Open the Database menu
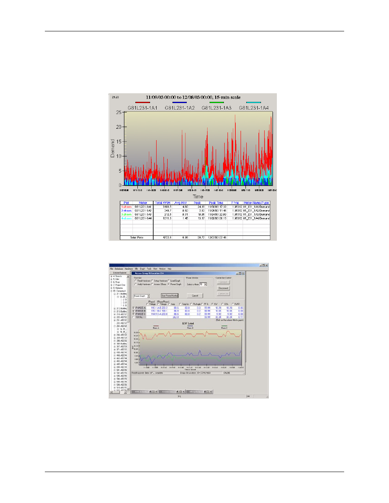 pyautogui.click(x=118, y=269)
